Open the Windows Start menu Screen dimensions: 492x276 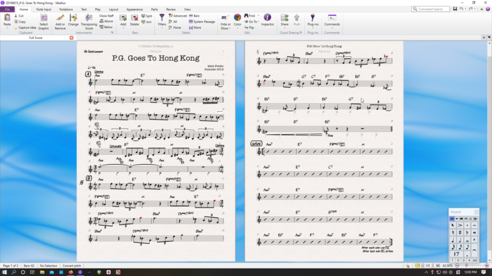[4, 272]
